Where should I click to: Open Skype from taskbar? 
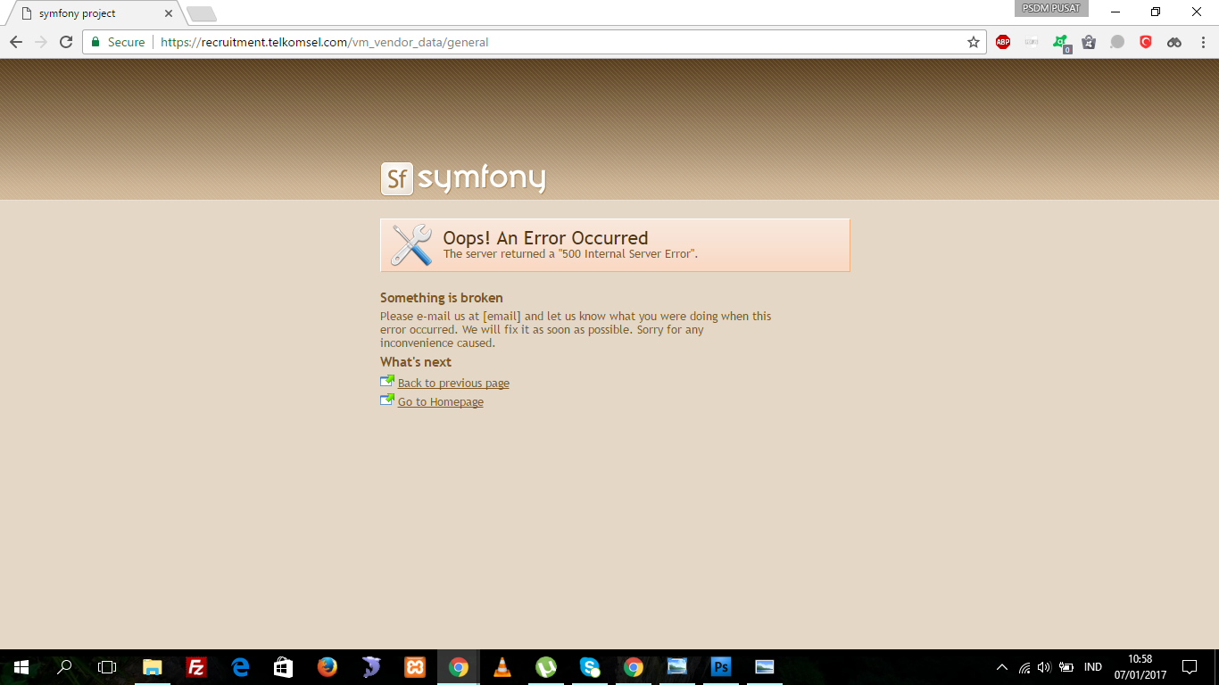(590, 667)
